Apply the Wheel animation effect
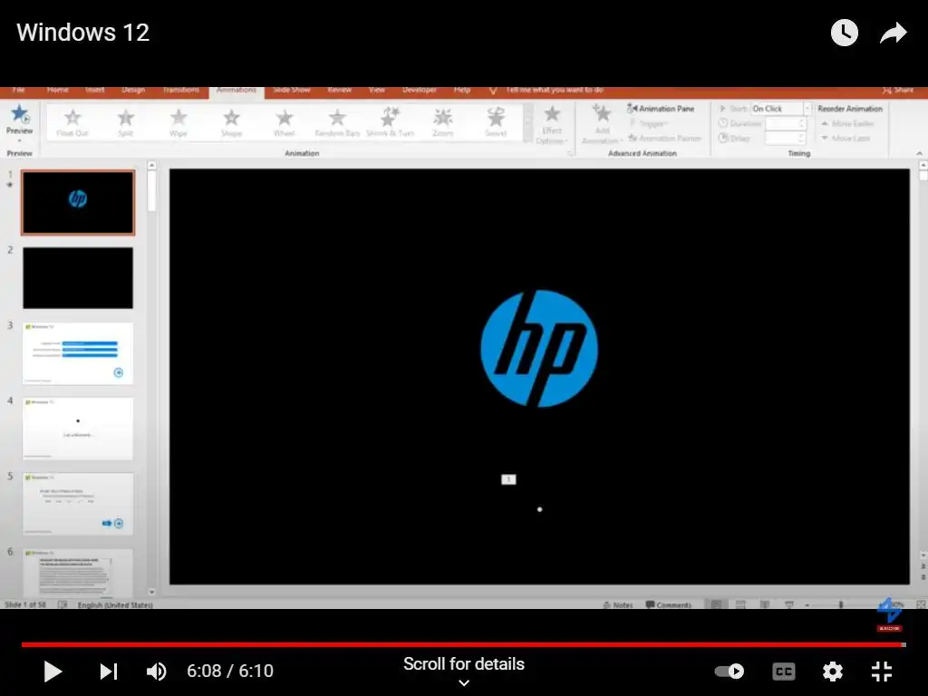928x696 pixels. [x=284, y=123]
